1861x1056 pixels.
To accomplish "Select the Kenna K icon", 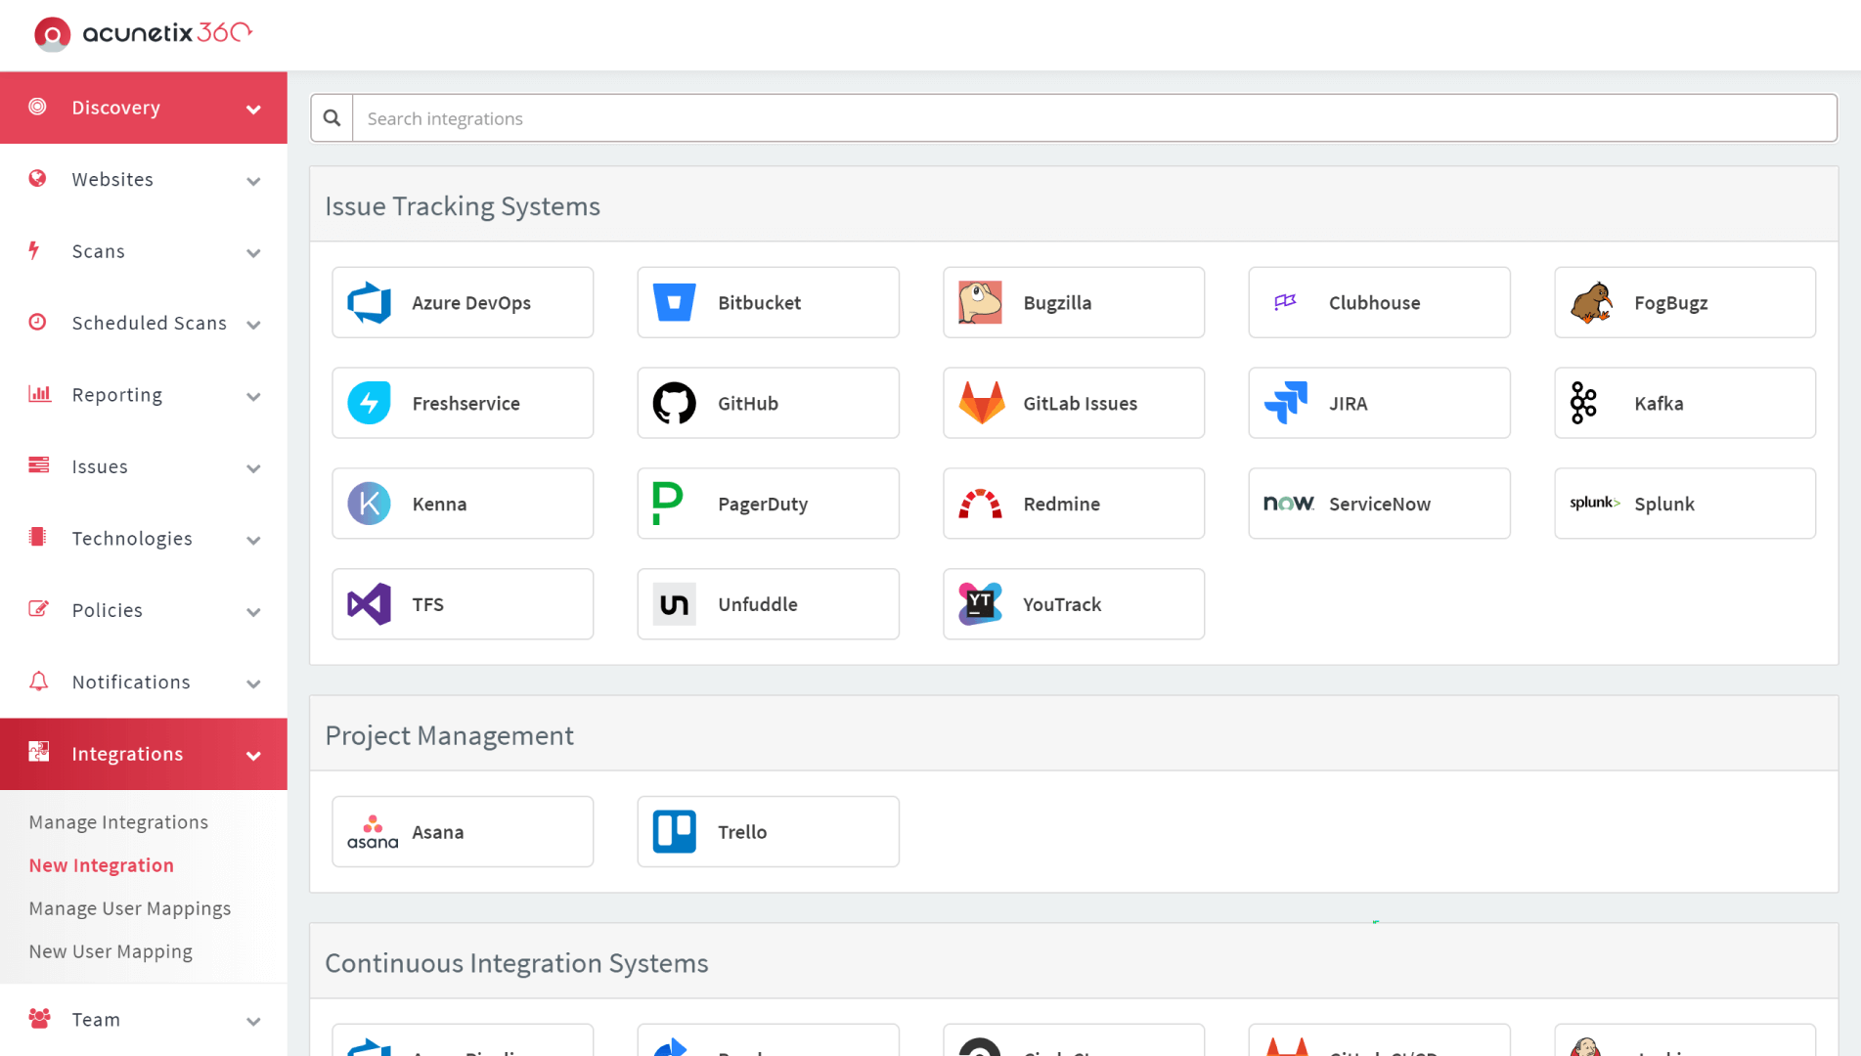I will pyautogui.click(x=370, y=504).
